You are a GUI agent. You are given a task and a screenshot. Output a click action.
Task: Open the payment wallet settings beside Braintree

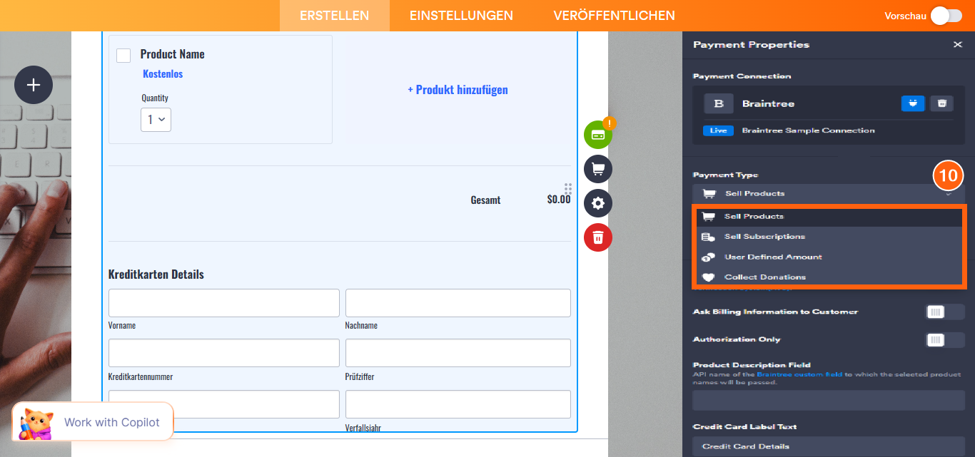tap(913, 103)
